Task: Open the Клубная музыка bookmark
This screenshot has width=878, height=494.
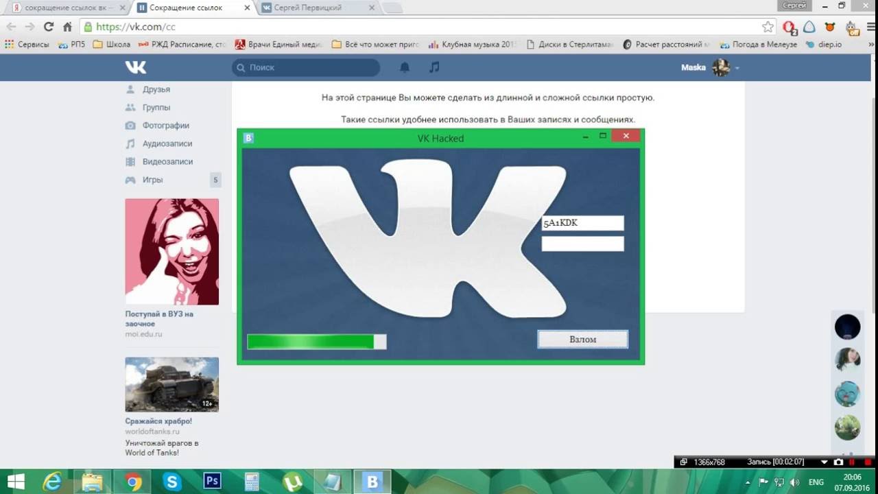Action: click(472, 44)
